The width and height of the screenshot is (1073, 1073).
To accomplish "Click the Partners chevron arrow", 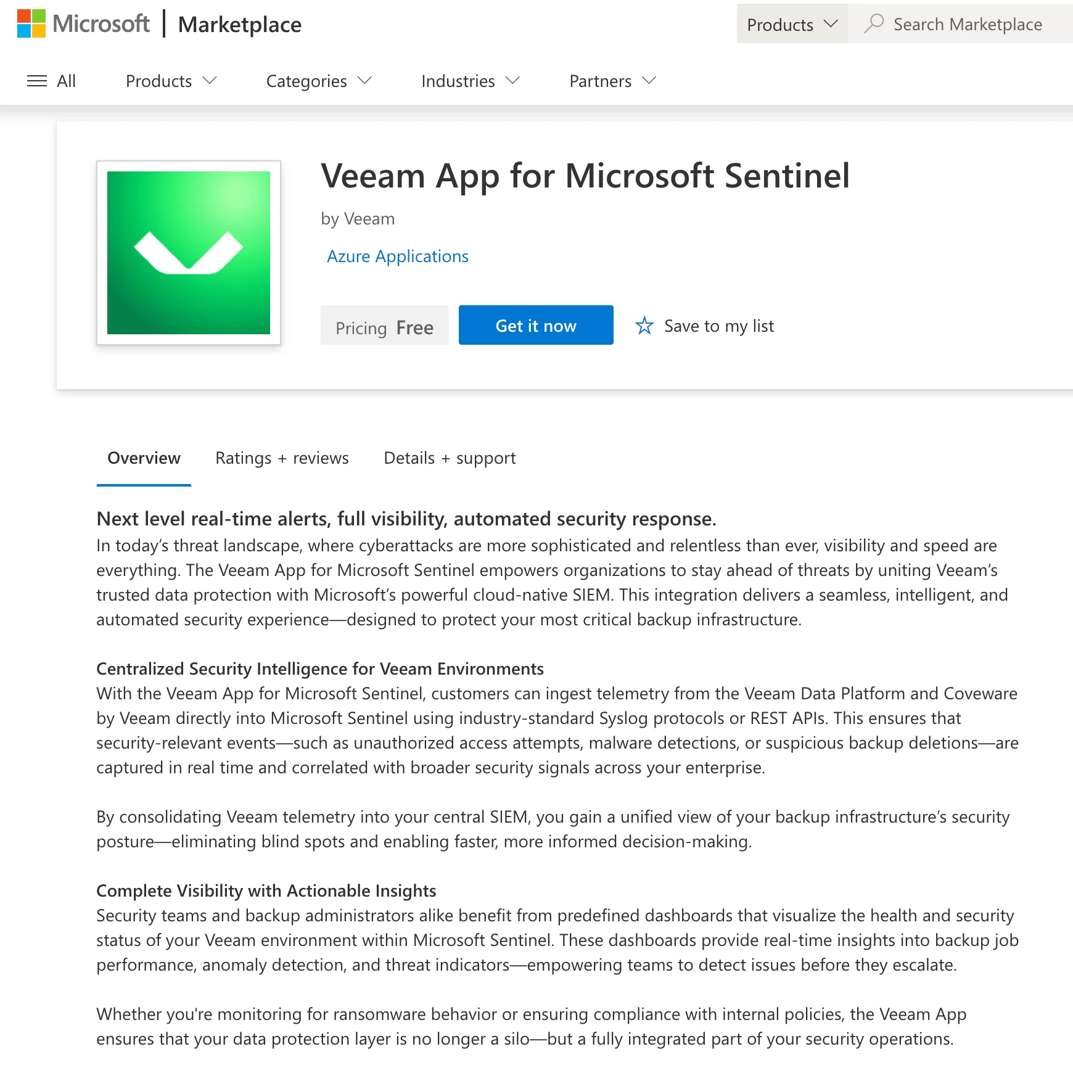I will tap(649, 80).
